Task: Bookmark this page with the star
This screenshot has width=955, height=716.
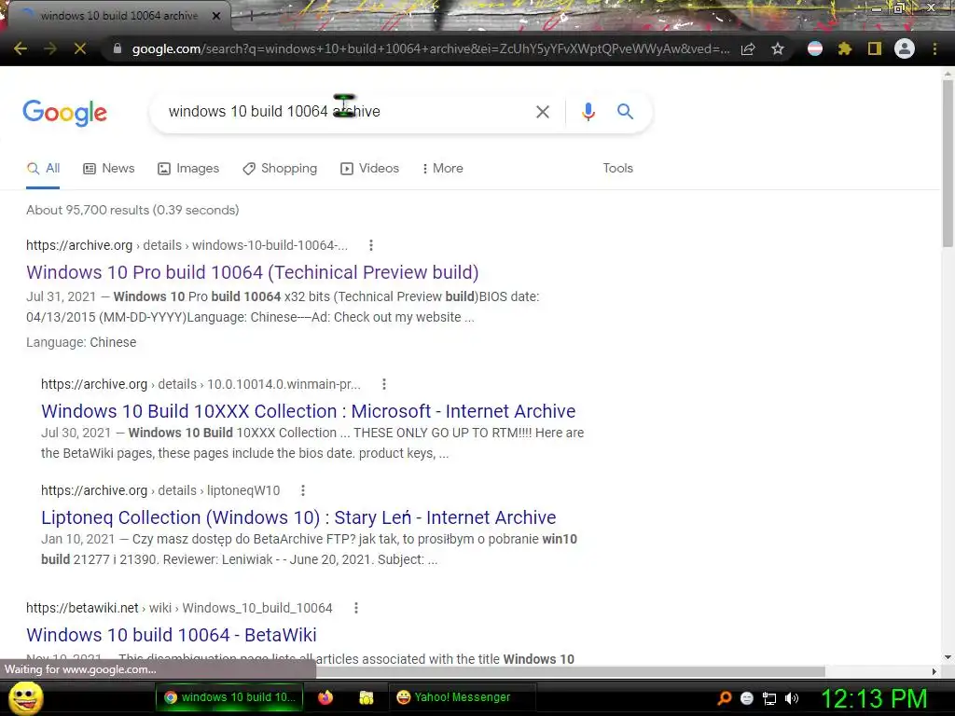Action: pos(778,48)
